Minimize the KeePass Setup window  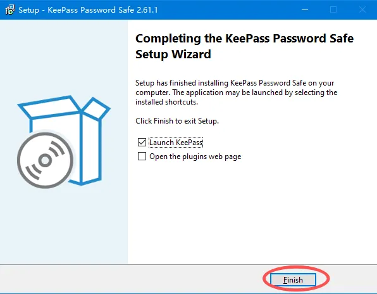[305, 10]
